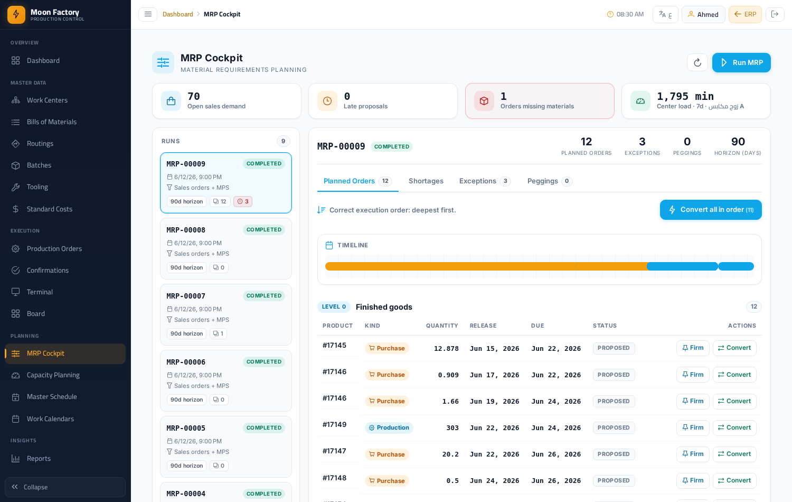Switch to the Shortages tab
Viewport: 792px width, 502px height.
click(426, 181)
